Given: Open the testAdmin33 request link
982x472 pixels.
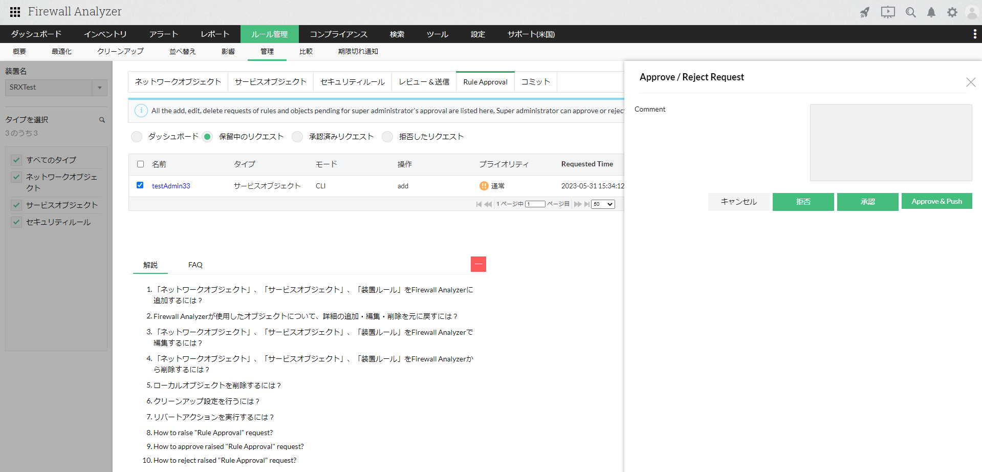Looking at the screenshot, I should 171,186.
